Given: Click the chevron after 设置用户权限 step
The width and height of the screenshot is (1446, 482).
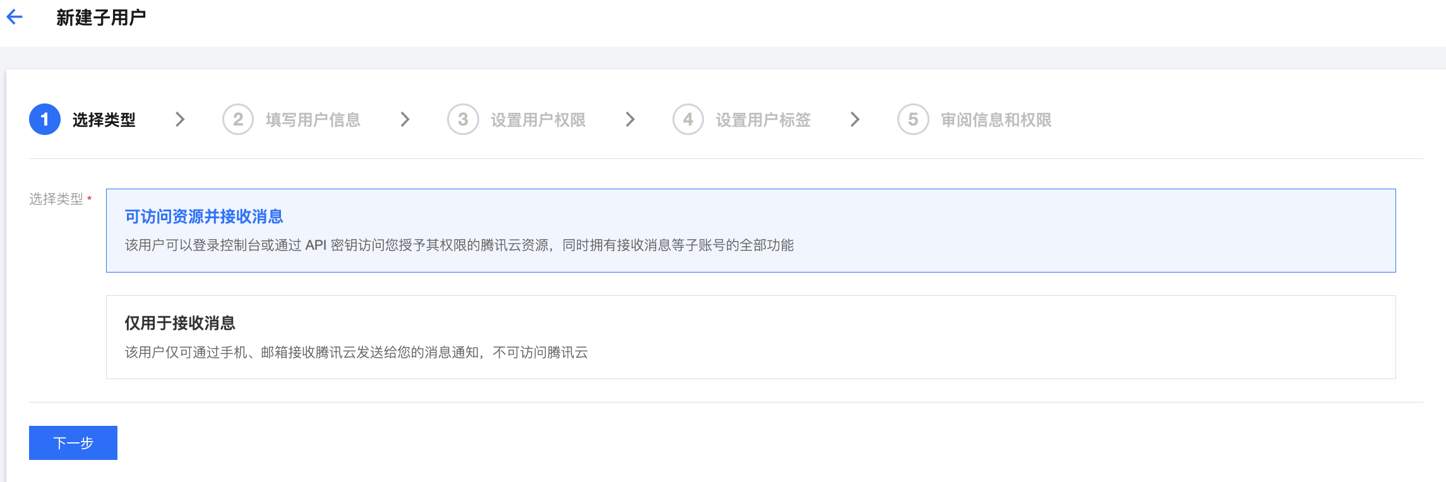Looking at the screenshot, I should [630, 119].
